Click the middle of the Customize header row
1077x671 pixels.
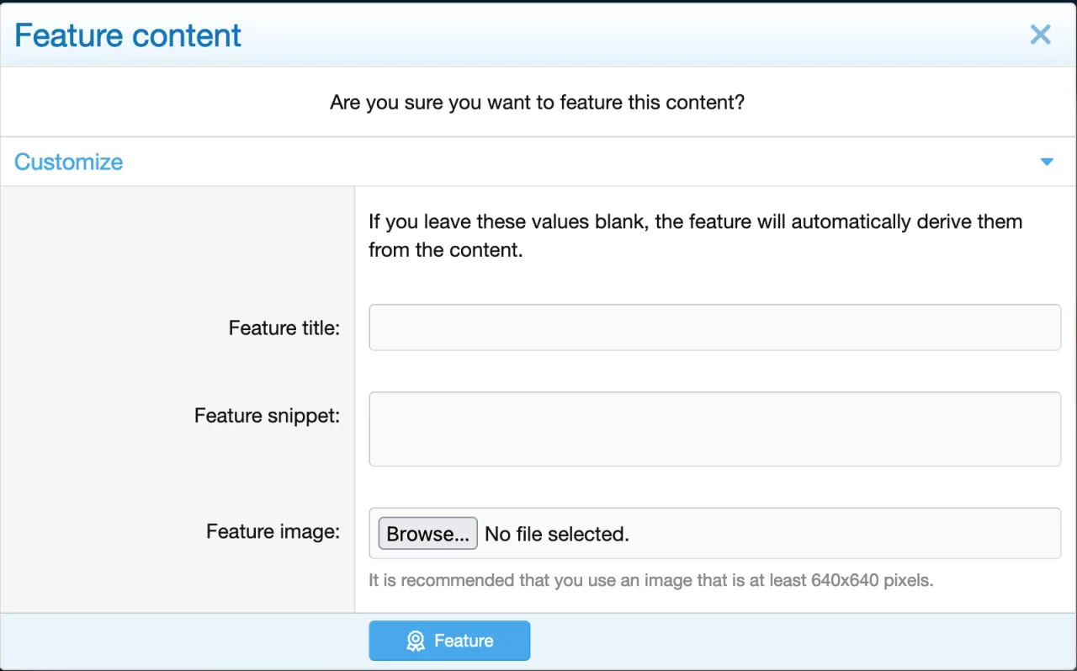(x=538, y=162)
